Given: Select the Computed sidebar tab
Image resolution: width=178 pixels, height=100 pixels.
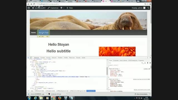Looking at the screenshot, I should tap(116, 61).
